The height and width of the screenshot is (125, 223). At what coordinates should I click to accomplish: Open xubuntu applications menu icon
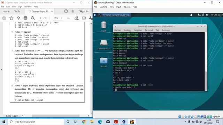coord(95,15)
